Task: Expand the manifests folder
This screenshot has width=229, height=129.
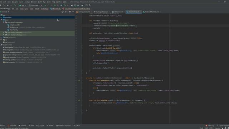Action: point(1,17)
